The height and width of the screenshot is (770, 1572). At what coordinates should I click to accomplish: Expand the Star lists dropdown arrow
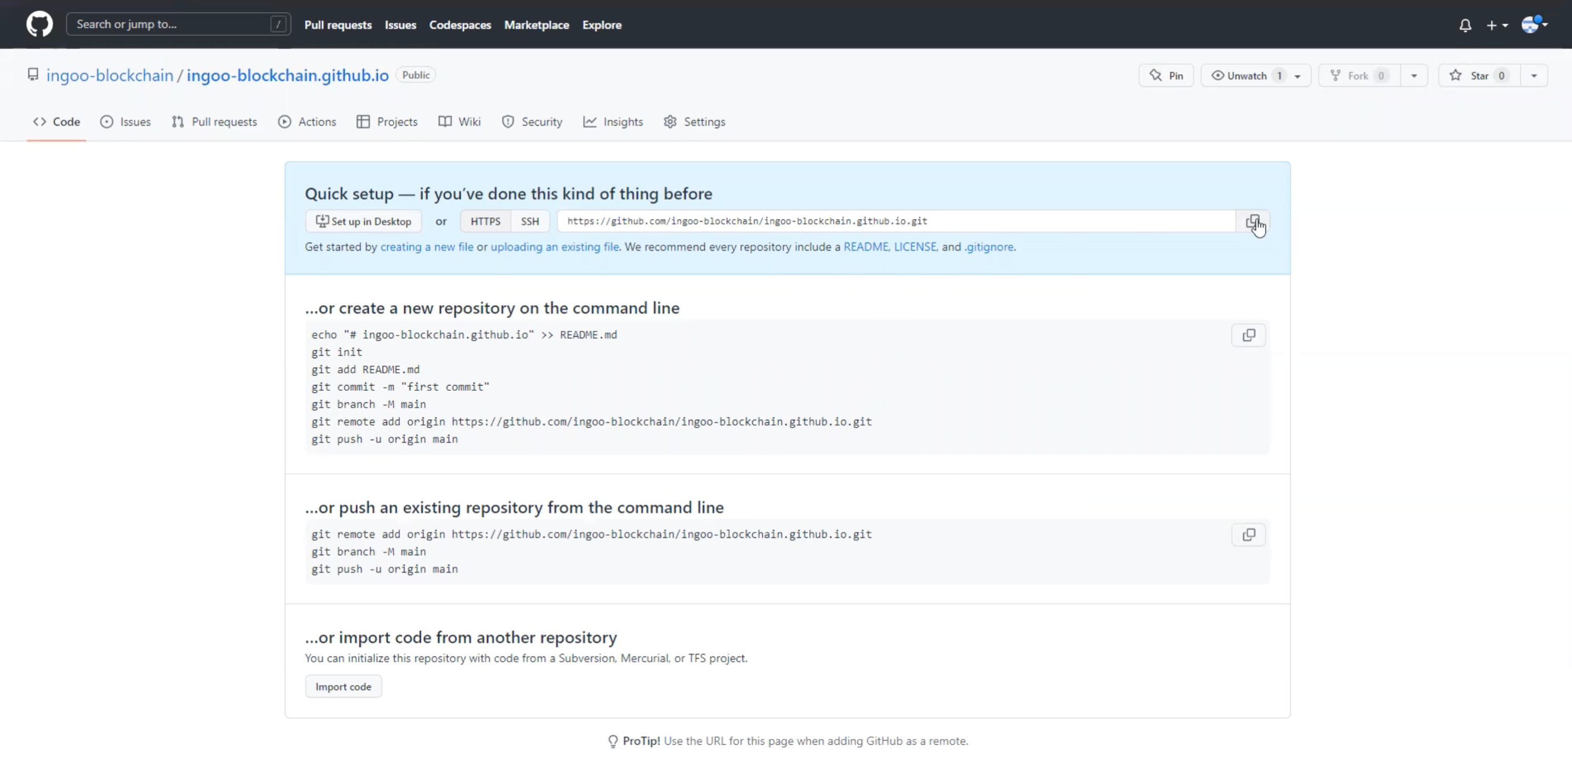pos(1534,76)
